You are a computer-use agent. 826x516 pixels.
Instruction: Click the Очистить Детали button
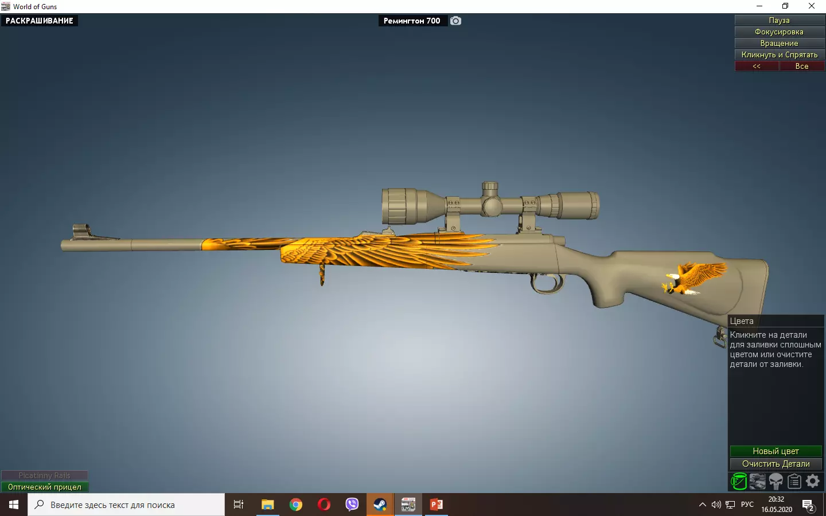pyautogui.click(x=776, y=464)
